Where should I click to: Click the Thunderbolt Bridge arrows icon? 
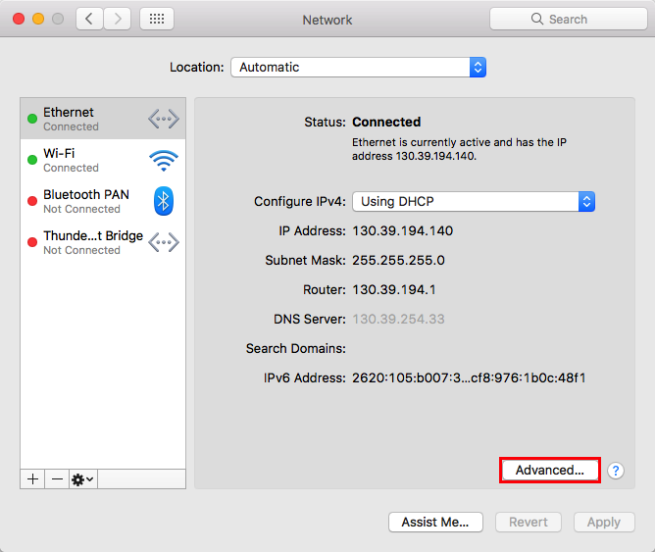point(164,242)
